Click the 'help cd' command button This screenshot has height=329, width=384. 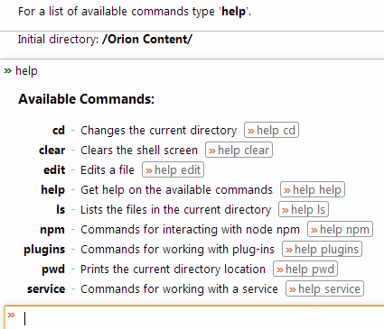271,130
